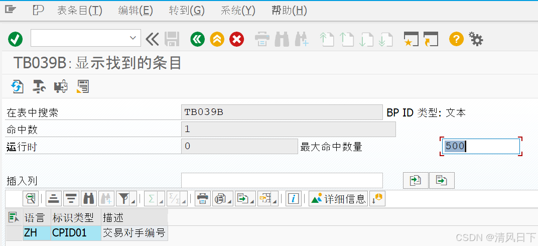538x246 pixels.
Task: Open a new GUI window icon
Action: coord(411,39)
